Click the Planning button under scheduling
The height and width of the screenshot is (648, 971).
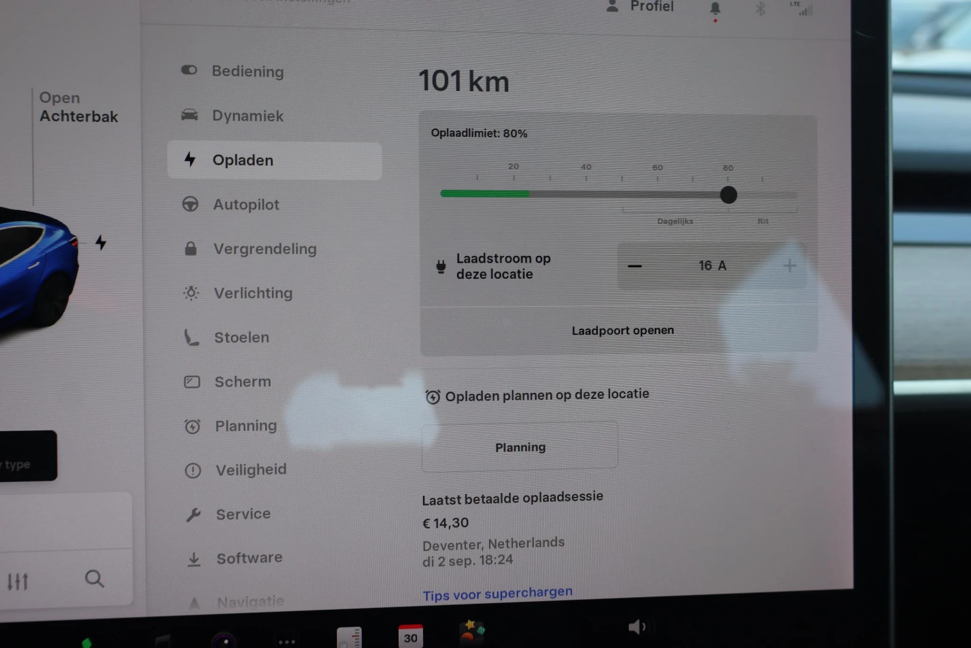520,447
